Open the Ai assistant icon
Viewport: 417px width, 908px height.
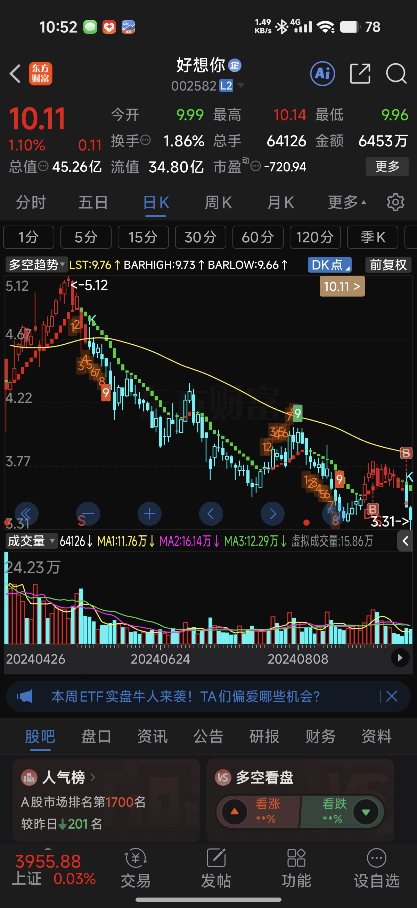tap(322, 74)
